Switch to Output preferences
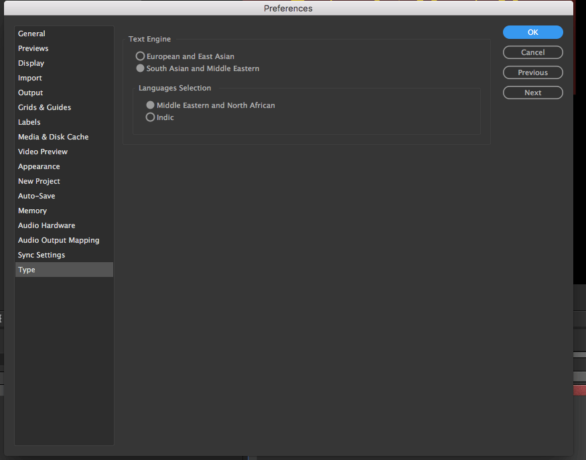Viewport: 586px width, 460px height. [64, 93]
